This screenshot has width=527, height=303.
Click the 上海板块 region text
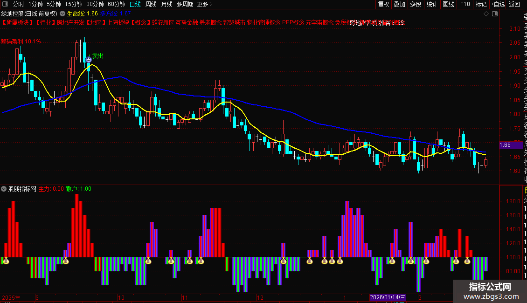pos(118,22)
